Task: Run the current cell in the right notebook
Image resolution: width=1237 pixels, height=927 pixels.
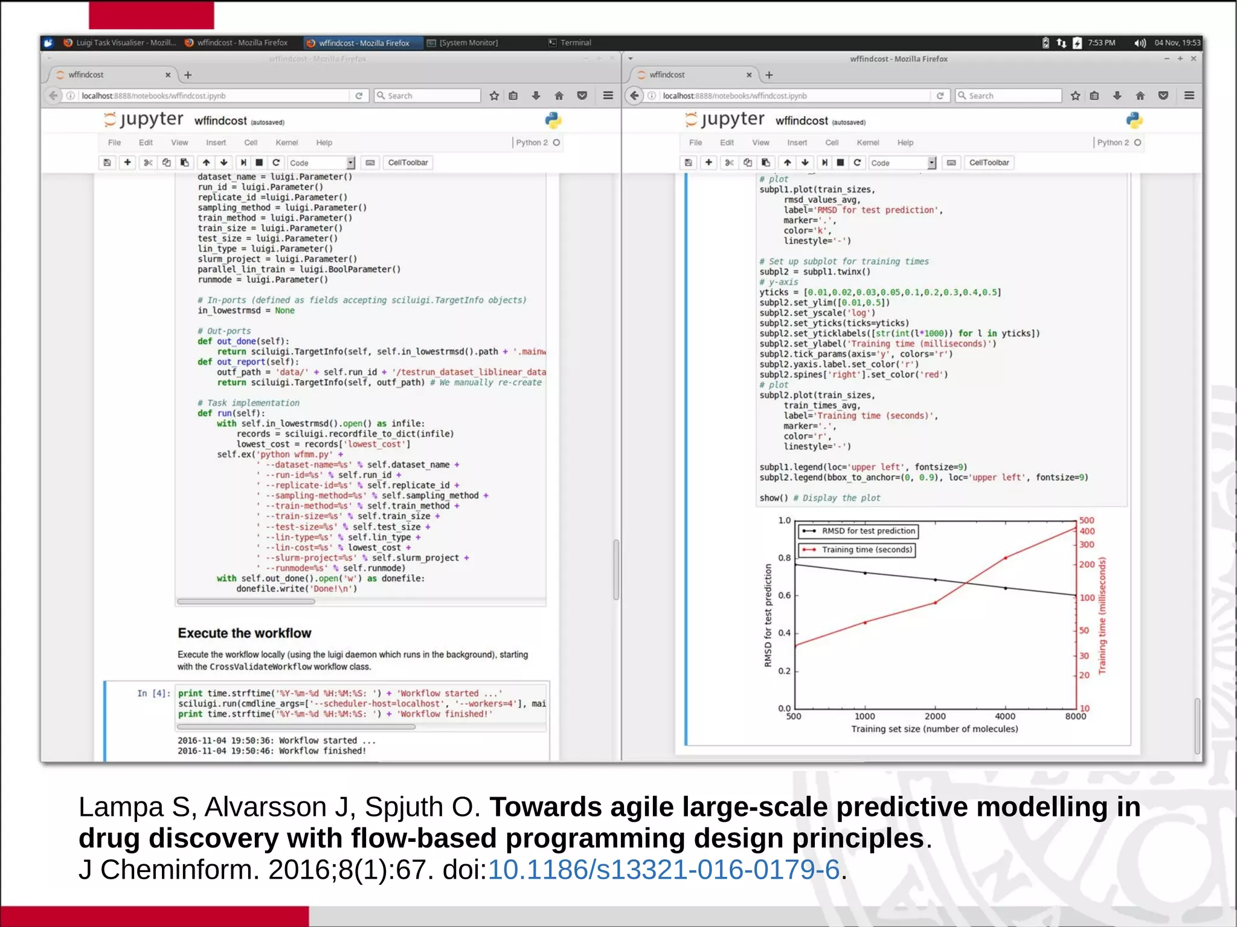Action: pyautogui.click(x=824, y=162)
